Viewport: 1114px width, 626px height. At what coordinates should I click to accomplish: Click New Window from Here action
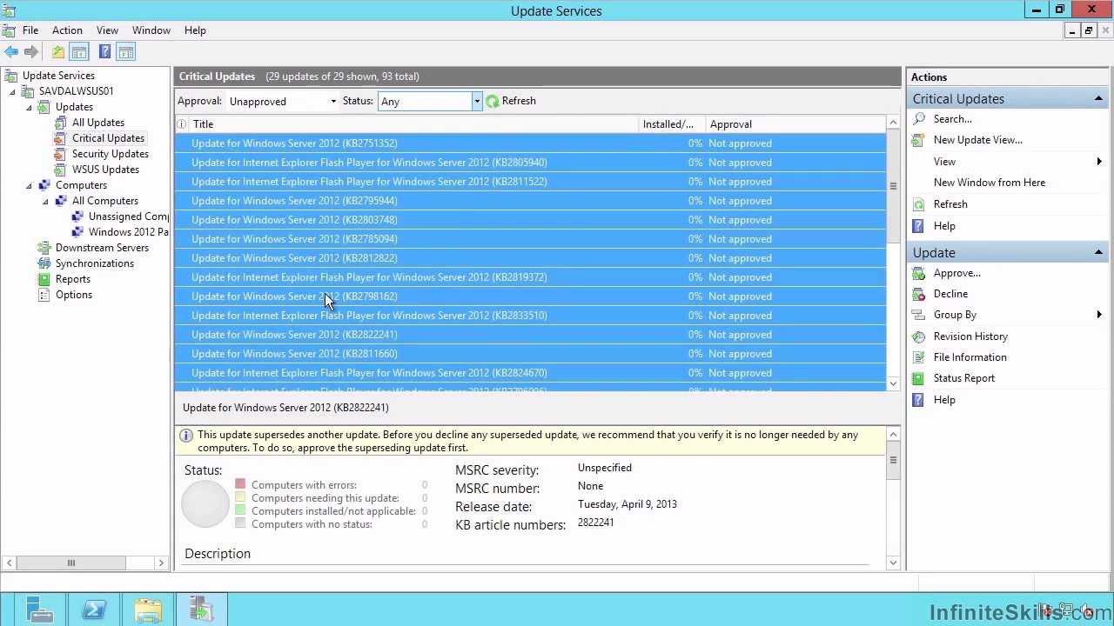click(990, 183)
